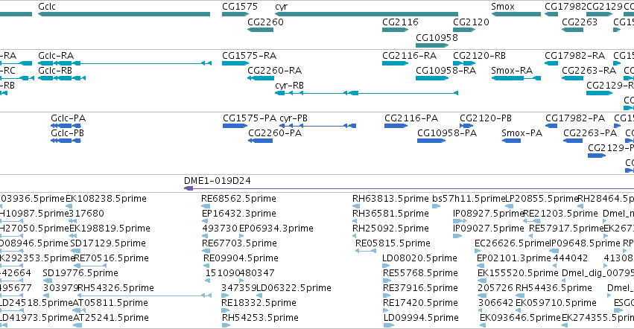Click the CG2263-PA protein label

(590, 133)
